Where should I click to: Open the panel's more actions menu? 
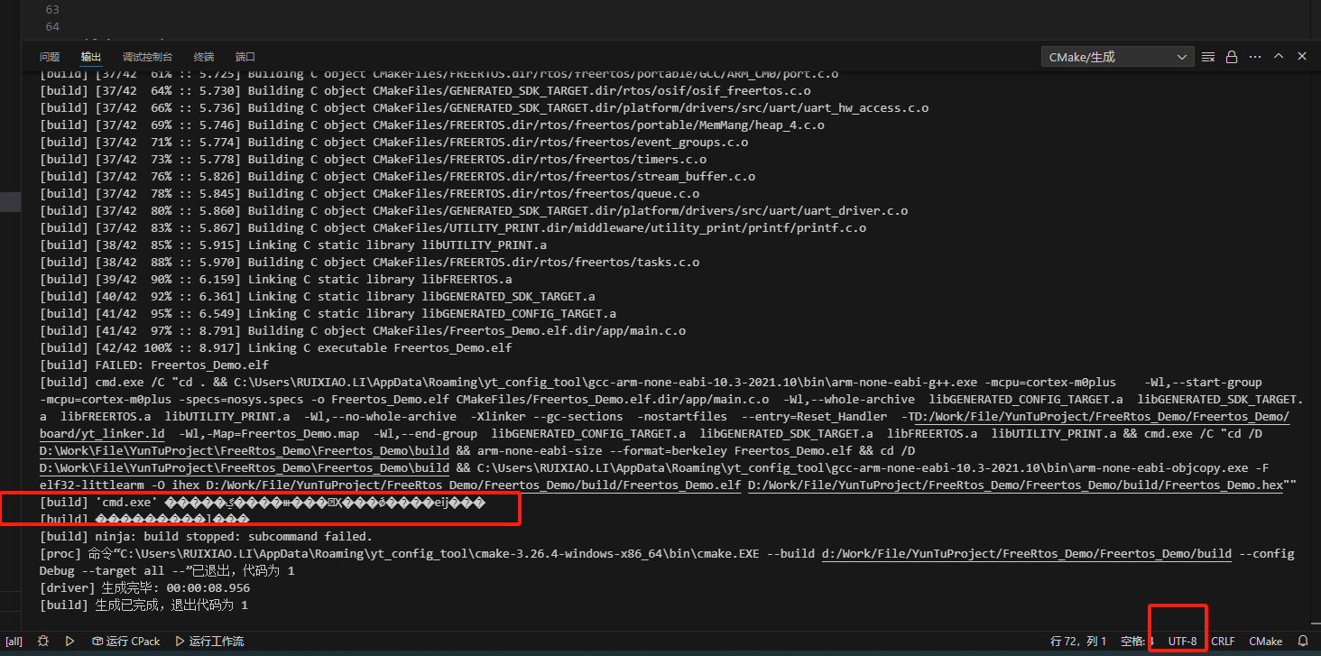(x=1255, y=57)
